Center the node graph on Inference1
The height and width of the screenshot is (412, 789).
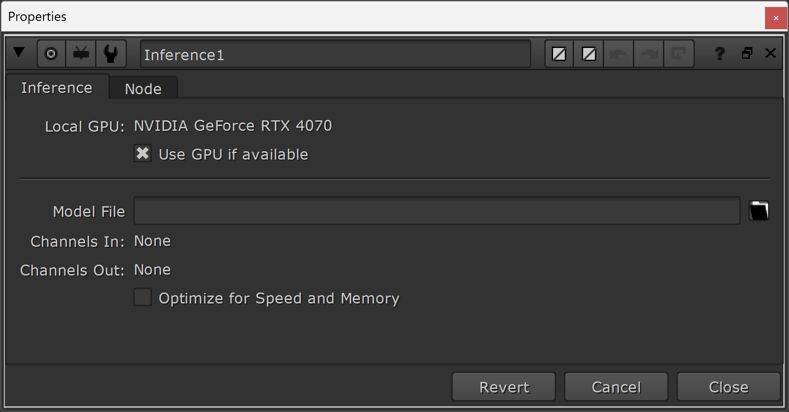click(x=51, y=54)
